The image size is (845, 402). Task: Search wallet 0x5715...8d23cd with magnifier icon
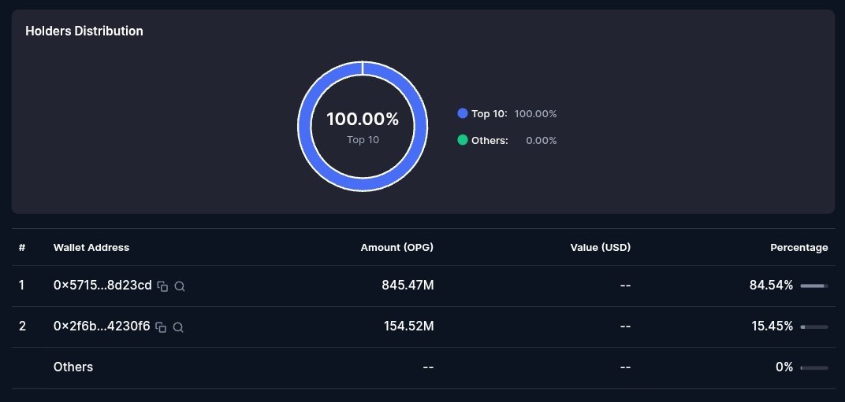[180, 286]
